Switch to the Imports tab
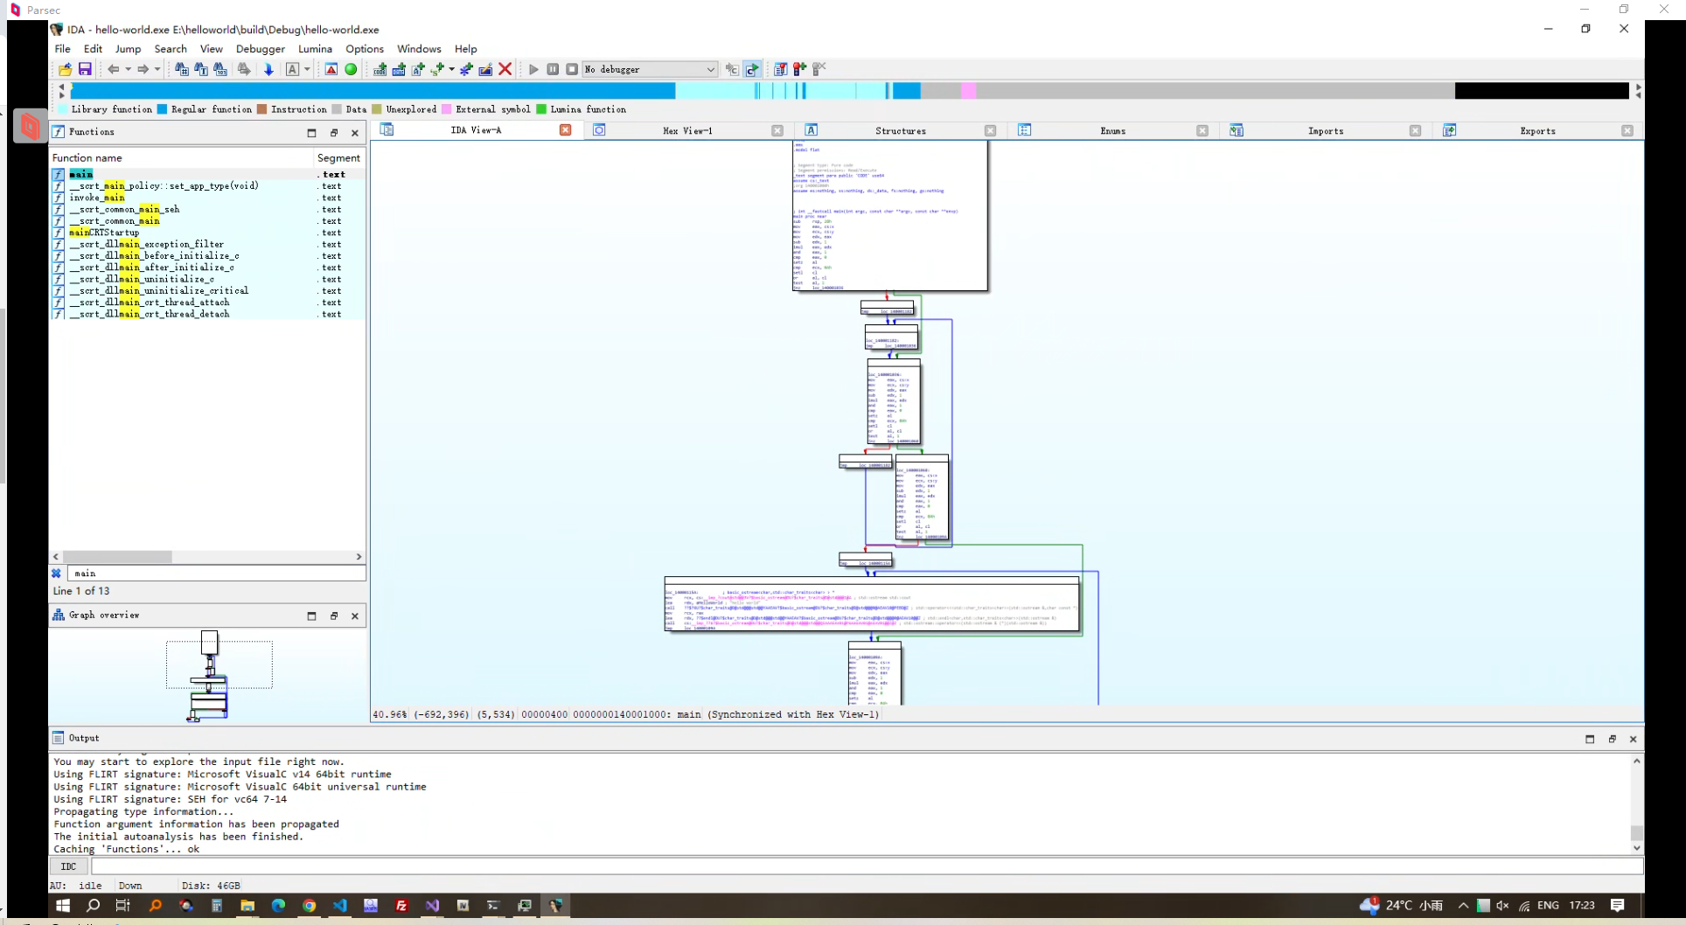The image size is (1686, 925). tap(1325, 130)
